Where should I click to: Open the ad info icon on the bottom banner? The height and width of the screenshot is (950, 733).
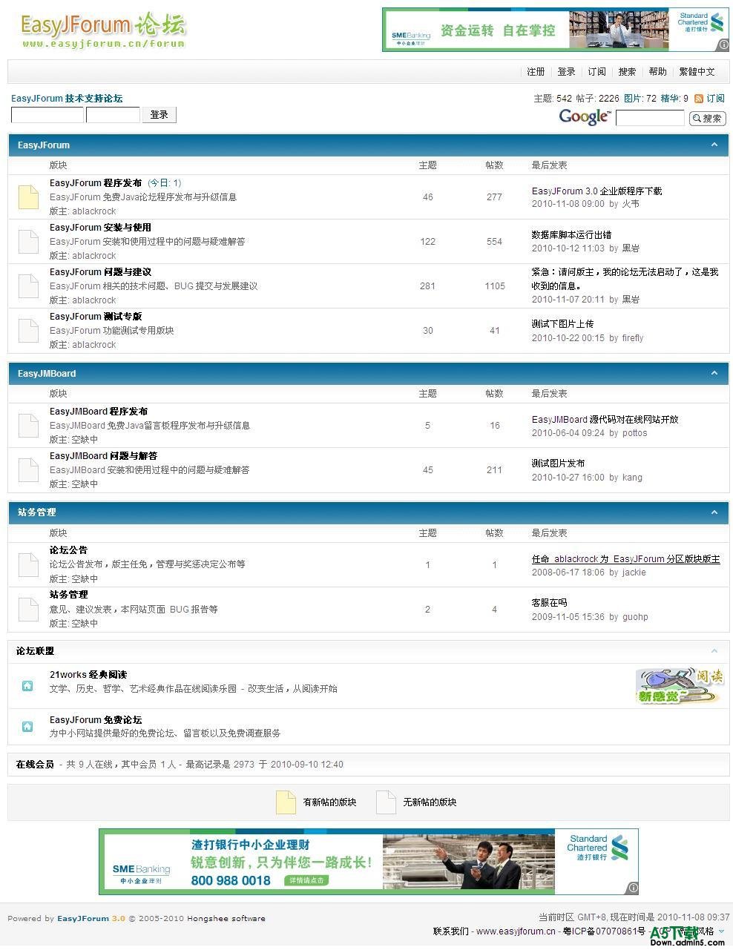tap(633, 888)
